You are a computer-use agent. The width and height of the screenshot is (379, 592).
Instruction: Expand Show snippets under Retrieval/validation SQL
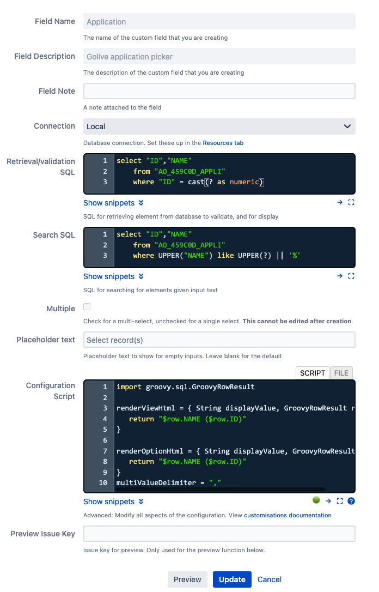click(x=113, y=203)
